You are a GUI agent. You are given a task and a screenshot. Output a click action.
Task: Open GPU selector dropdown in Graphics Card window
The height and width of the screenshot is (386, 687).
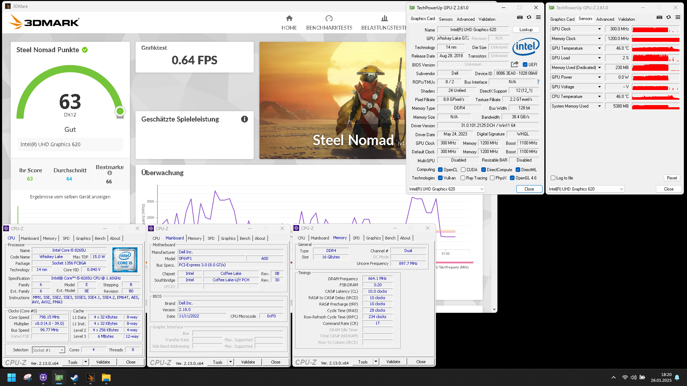point(447,189)
